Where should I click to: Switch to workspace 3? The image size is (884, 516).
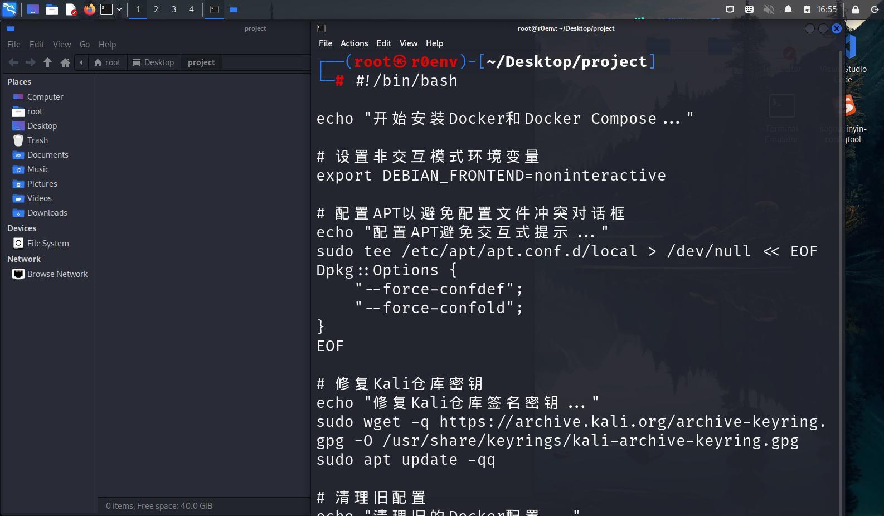click(174, 9)
